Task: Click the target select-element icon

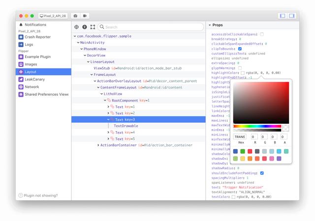Action: [x=77, y=27]
